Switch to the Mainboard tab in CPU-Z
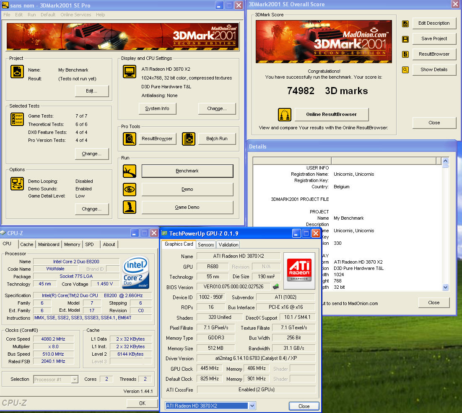The height and width of the screenshot is (413, 462). pyautogui.click(x=49, y=244)
